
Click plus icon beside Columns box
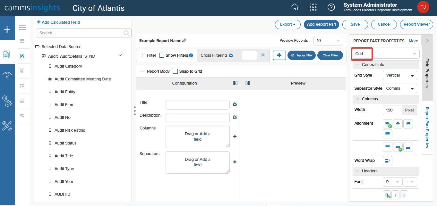(235, 136)
